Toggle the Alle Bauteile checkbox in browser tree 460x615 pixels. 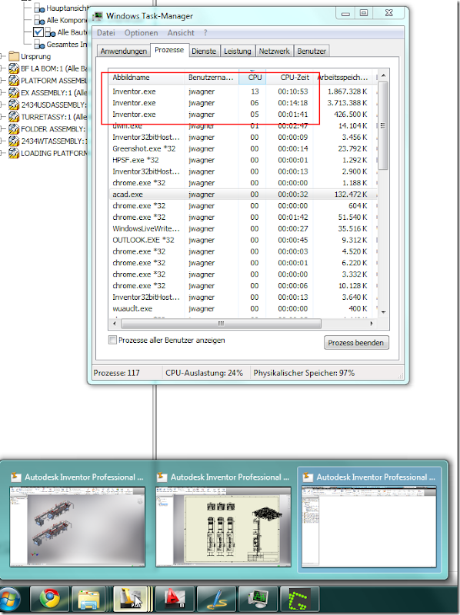tap(38, 32)
